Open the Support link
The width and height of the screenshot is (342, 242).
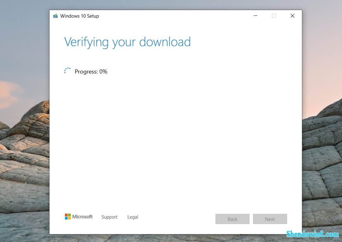pos(109,217)
